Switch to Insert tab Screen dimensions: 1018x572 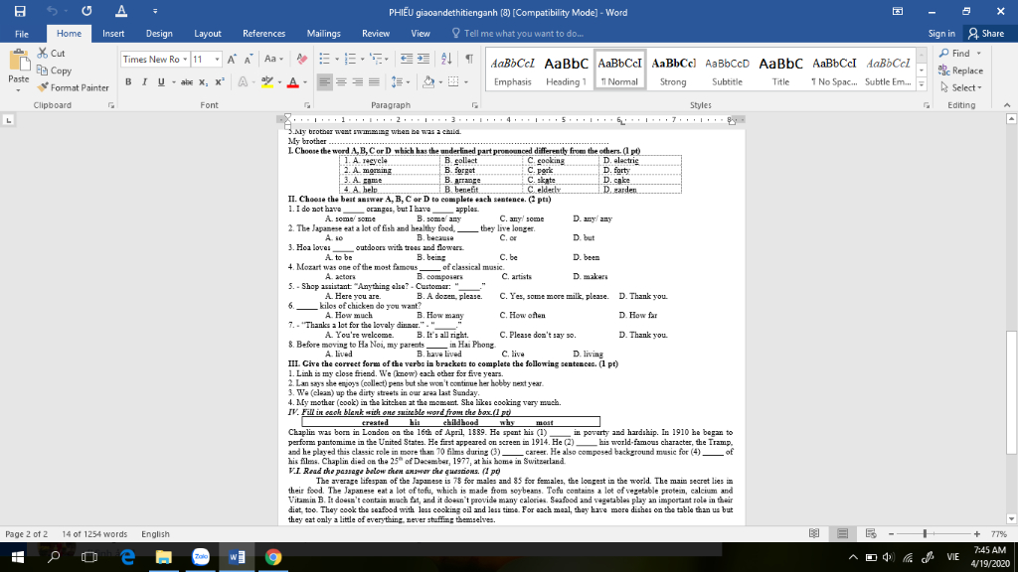click(x=113, y=34)
